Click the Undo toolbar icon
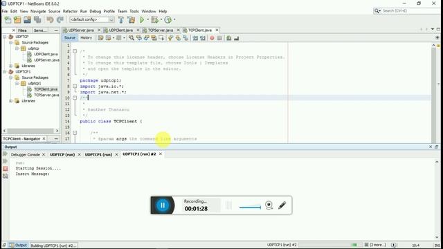Screen dimensions: 443x249 point(50,20)
